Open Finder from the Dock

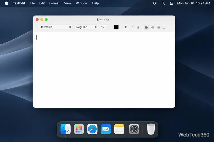pos(65,129)
